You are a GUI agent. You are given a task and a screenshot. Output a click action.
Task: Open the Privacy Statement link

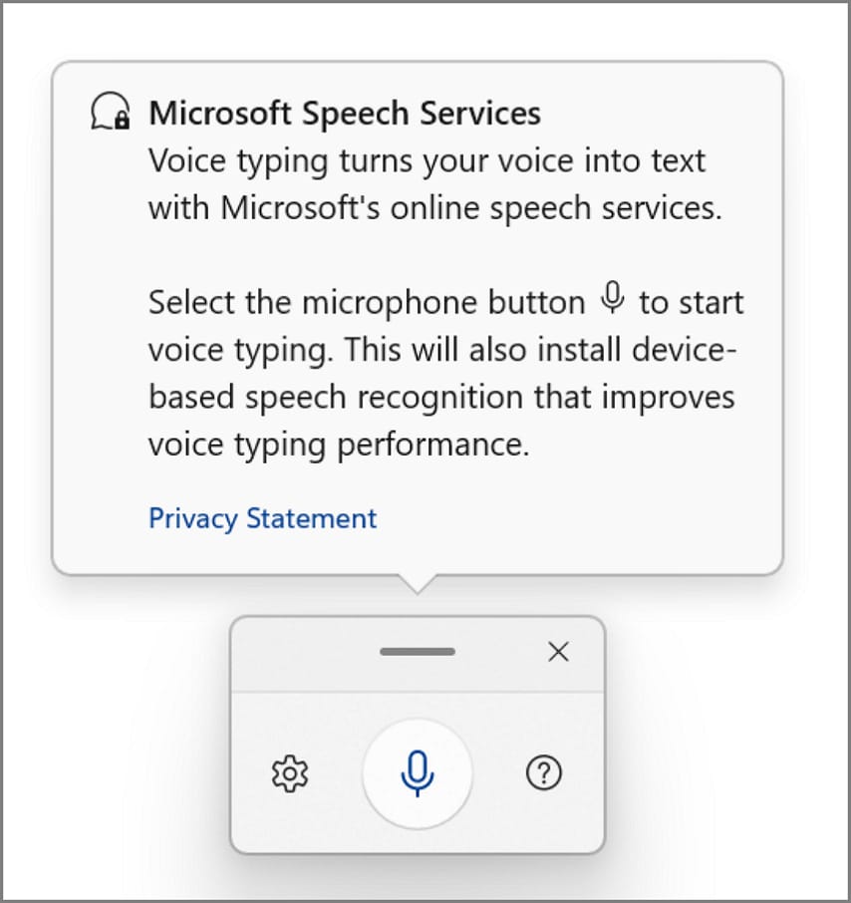click(262, 518)
